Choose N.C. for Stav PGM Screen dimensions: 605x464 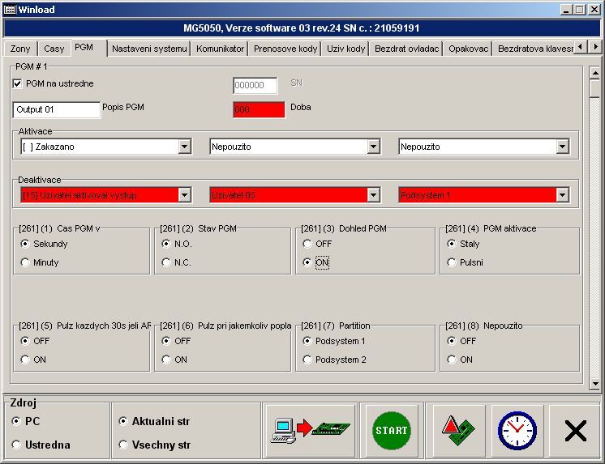(167, 262)
